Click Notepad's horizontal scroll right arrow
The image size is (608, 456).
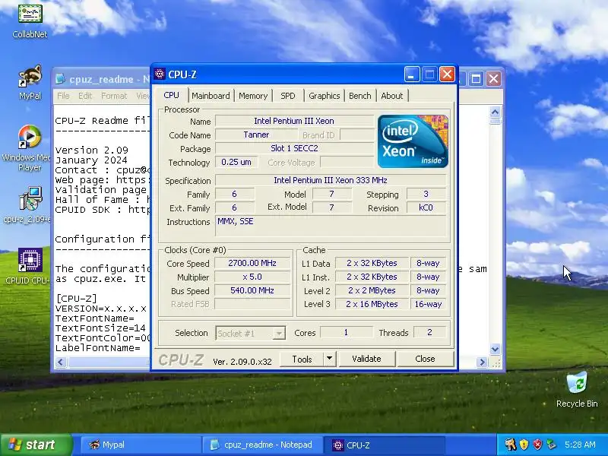[x=482, y=363]
